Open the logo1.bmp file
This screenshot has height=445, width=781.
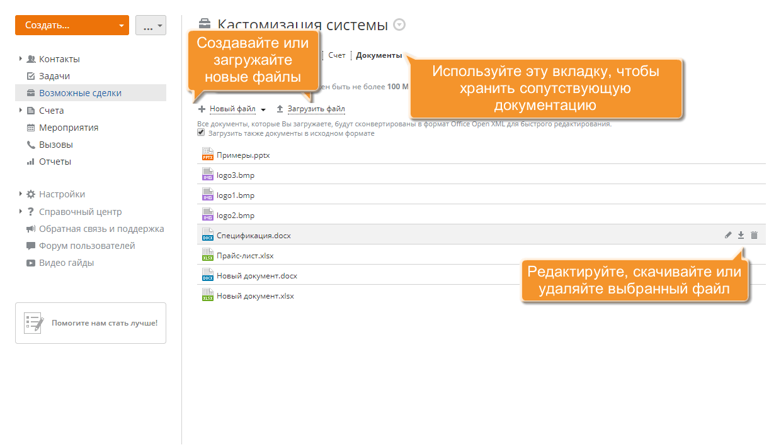236,195
